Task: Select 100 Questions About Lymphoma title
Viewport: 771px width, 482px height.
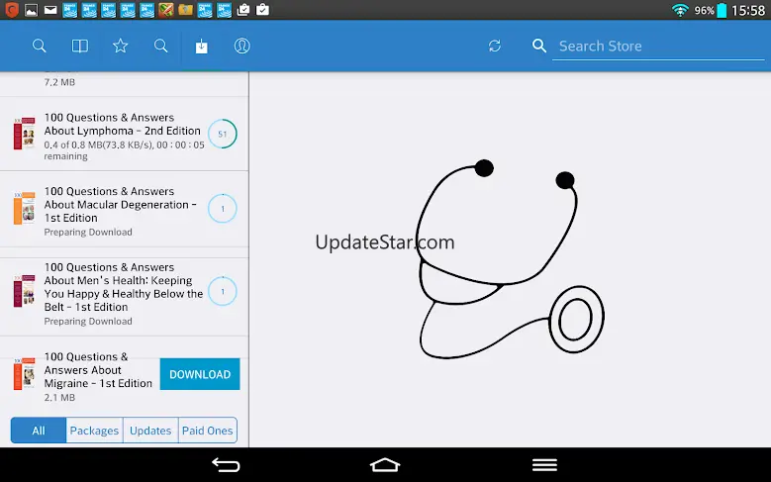Action: pyautogui.click(x=123, y=124)
